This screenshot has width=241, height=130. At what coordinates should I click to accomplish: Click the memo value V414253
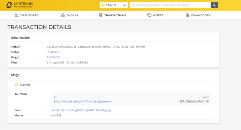56,115
